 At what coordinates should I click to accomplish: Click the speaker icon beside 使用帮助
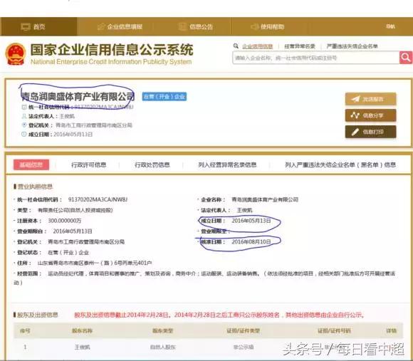(x=254, y=26)
